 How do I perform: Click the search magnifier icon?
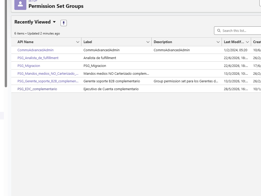(x=219, y=31)
